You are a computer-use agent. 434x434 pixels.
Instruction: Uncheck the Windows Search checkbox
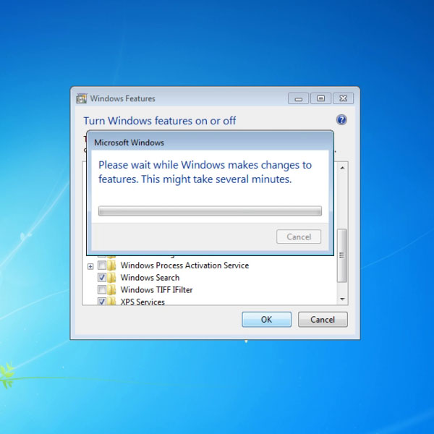102,277
